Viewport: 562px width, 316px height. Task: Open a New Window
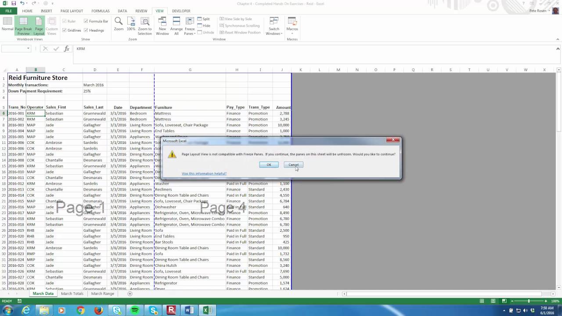(162, 26)
